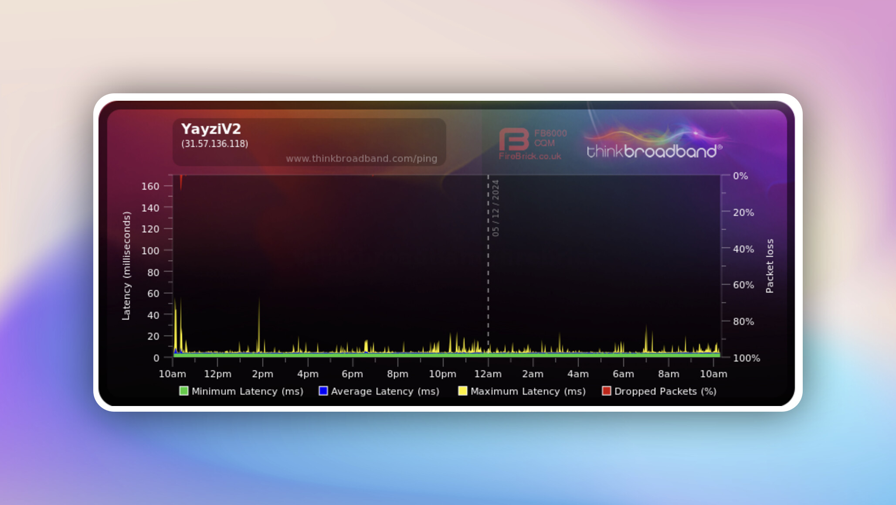Click the 8am time axis label
This screenshot has height=505, width=896.
(669, 374)
